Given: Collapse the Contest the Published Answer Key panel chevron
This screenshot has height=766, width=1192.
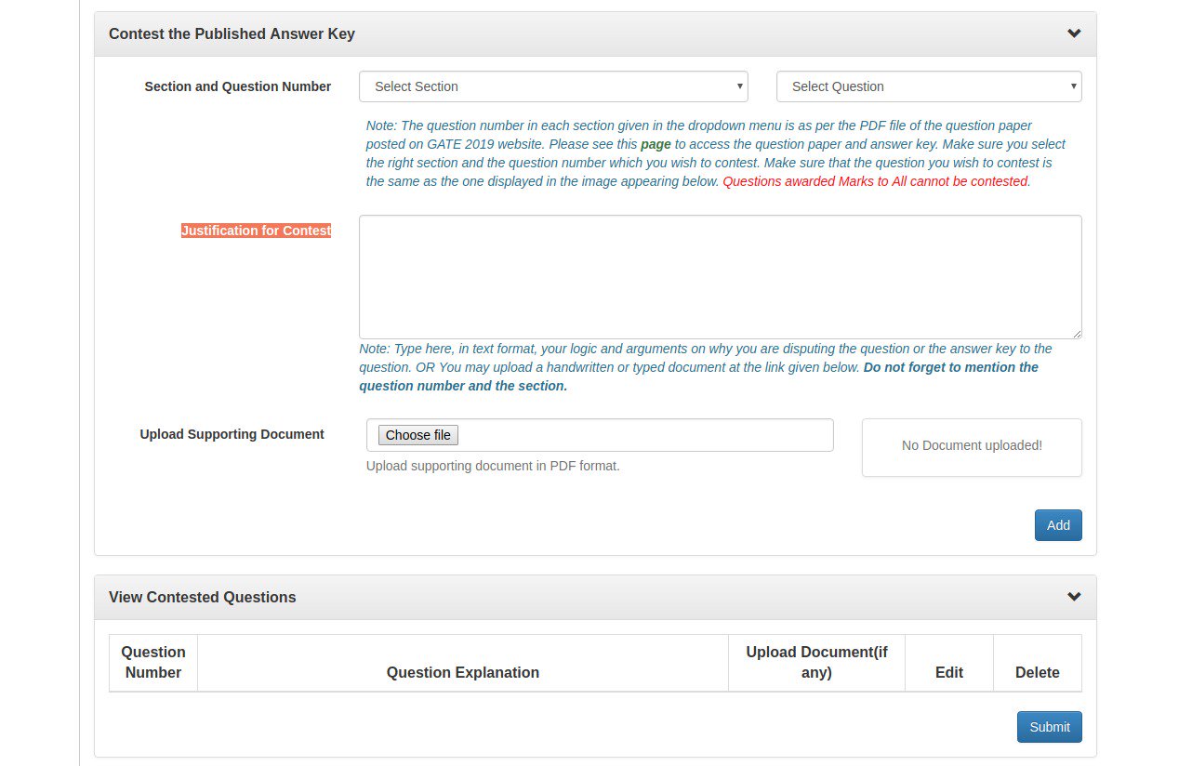Looking at the screenshot, I should point(1074,33).
